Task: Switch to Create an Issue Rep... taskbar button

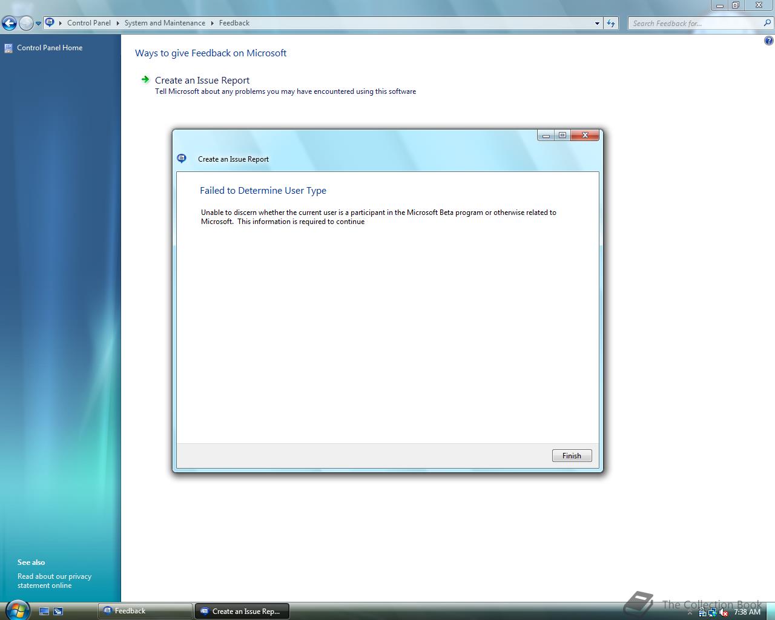Action: click(x=242, y=611)
